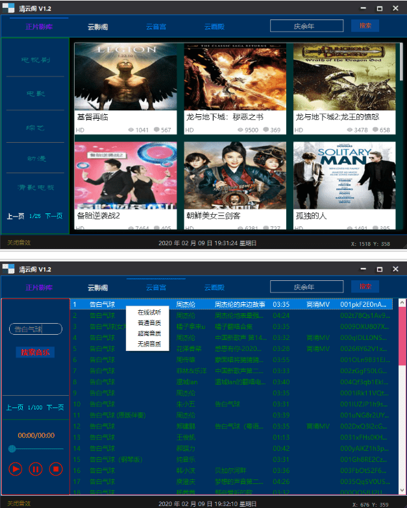
Task: Minimize the lower 清云阁 window
Action: pos(364,269)
